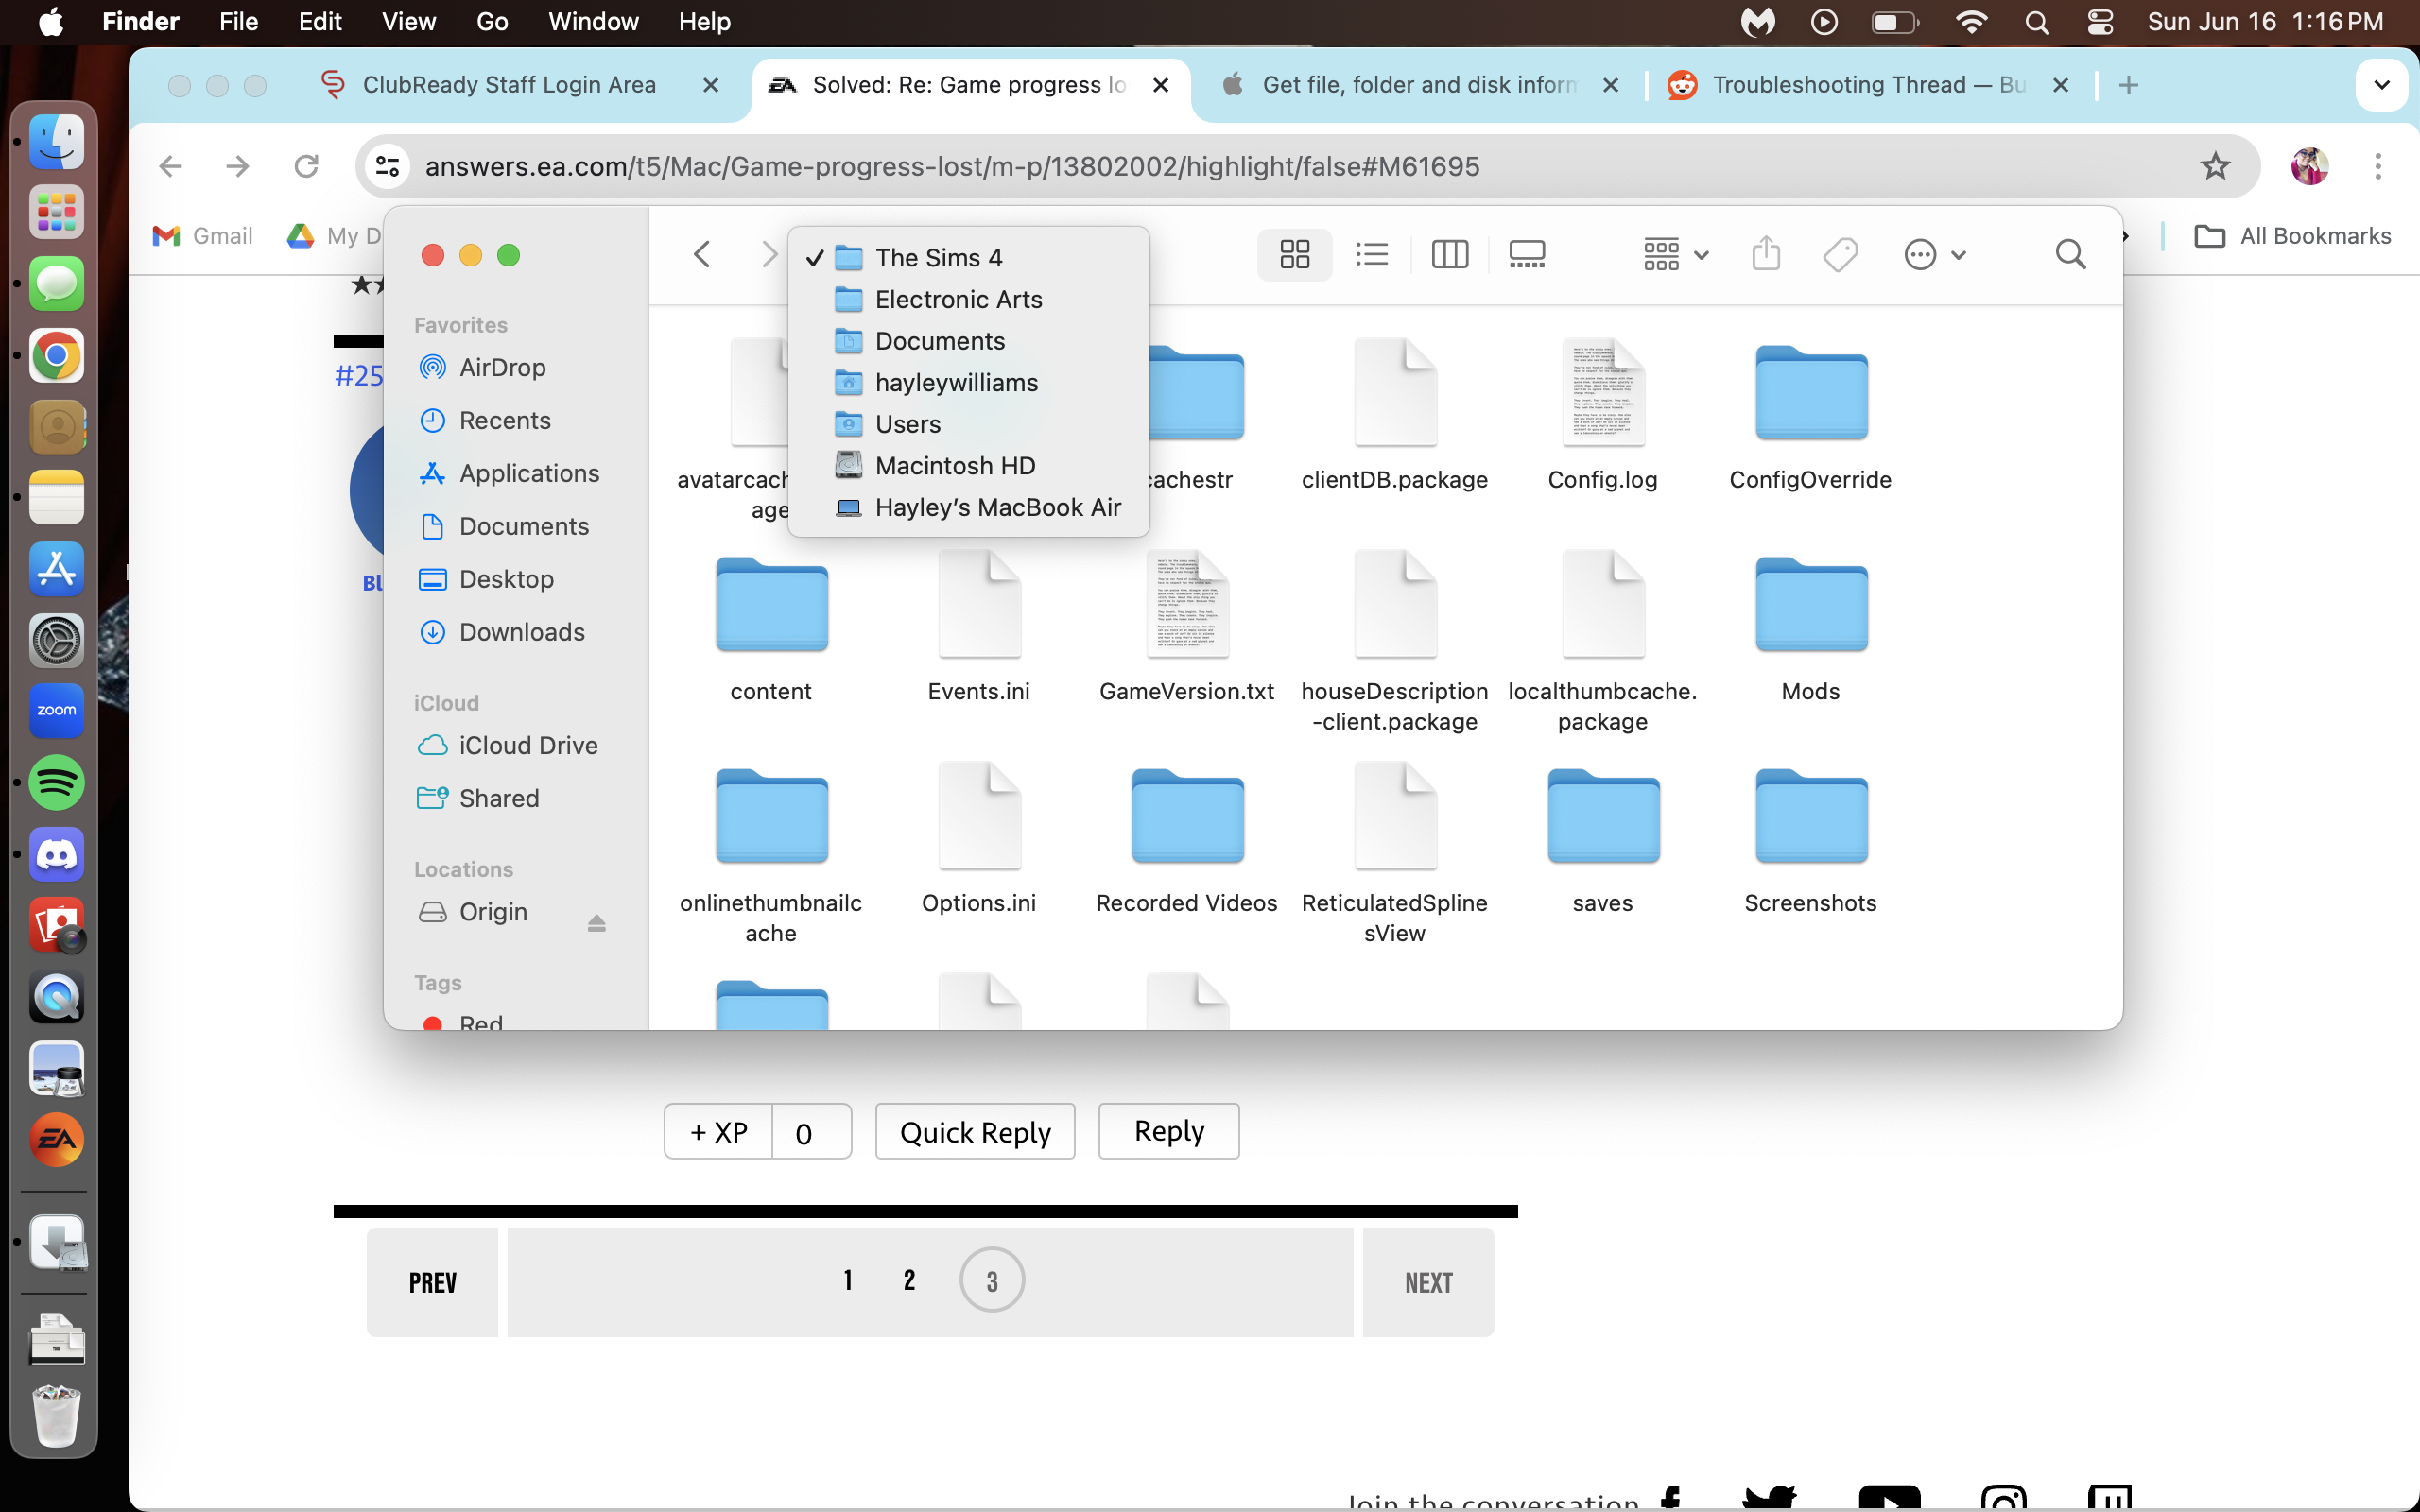Eject the Origin volume
Image resolution: width=2420 pixels, height=1512 pixels.
597,922
